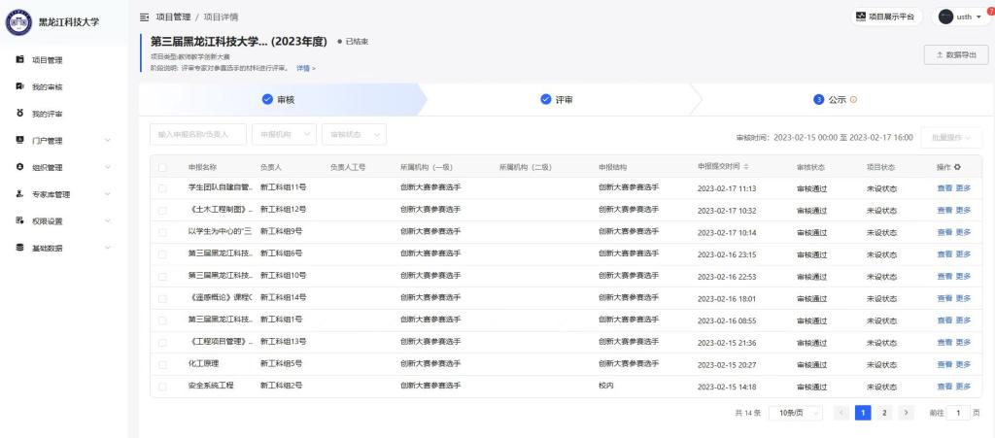Click 查看 link for 新工科组11号 row
This screenshot has height=438, width=995.
pos(944,187)
